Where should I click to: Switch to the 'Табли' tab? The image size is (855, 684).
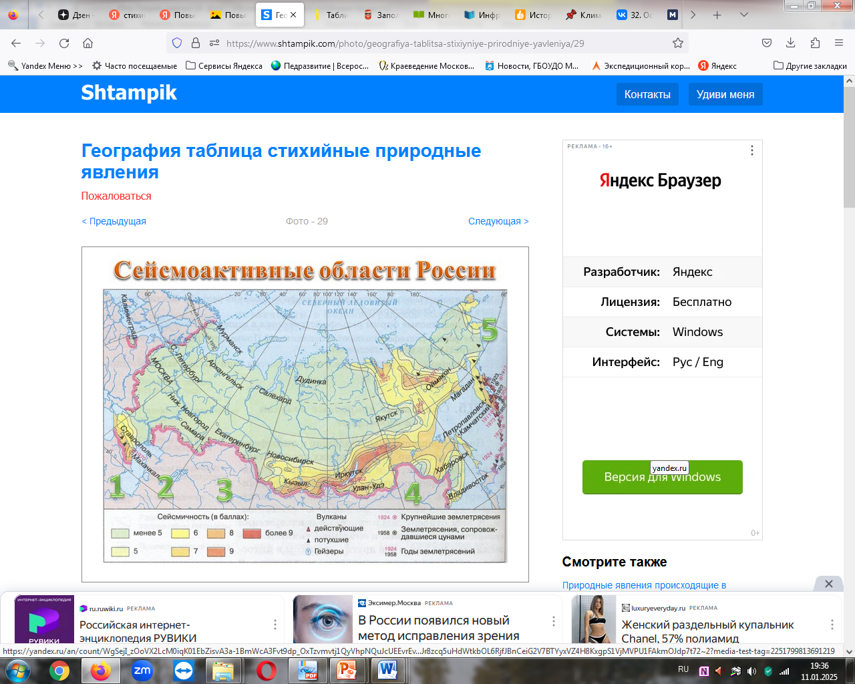coord(331,15)
